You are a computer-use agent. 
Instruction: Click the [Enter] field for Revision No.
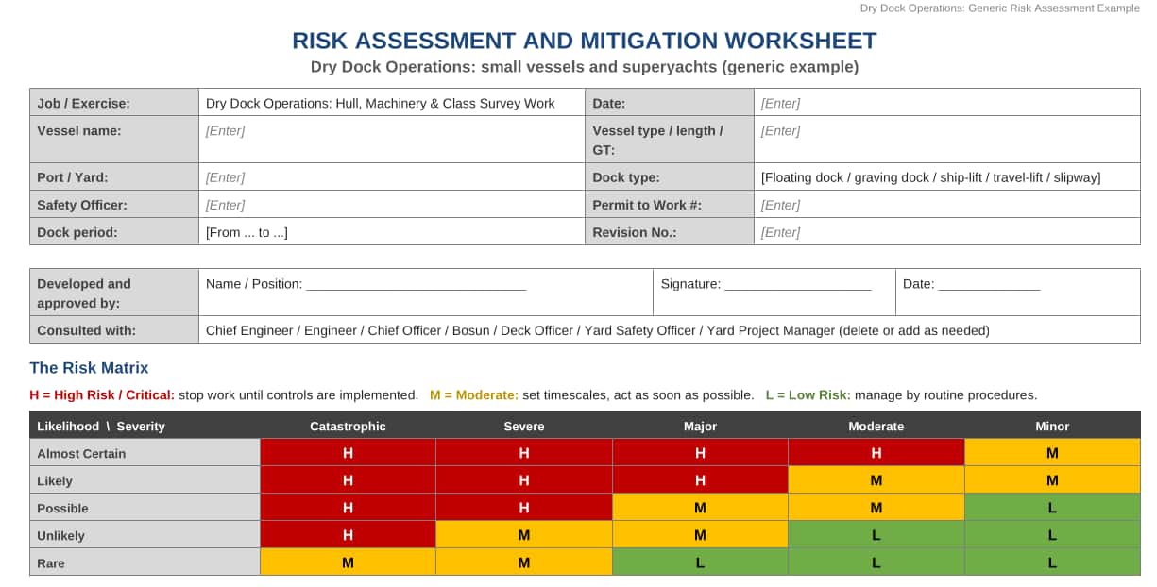point(947,231)
